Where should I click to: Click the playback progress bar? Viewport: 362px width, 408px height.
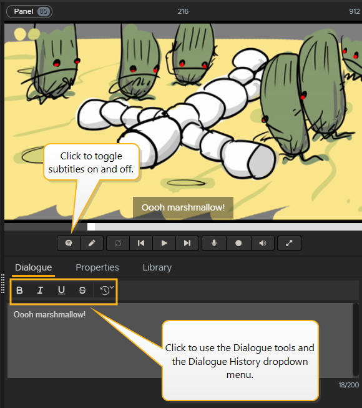point(183,227)
